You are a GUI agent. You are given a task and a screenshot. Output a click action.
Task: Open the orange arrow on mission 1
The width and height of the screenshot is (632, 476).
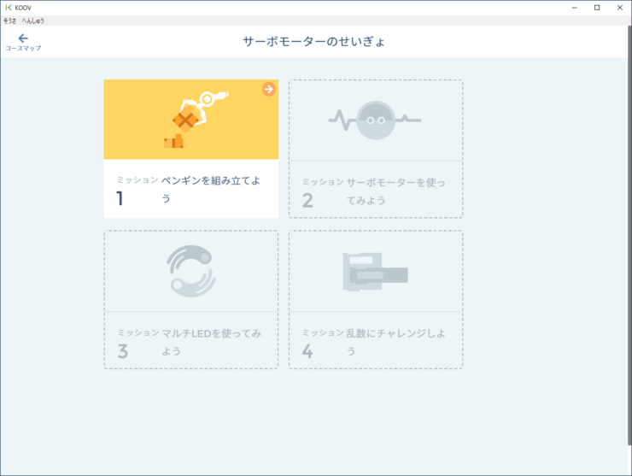[x=269, y=89]
